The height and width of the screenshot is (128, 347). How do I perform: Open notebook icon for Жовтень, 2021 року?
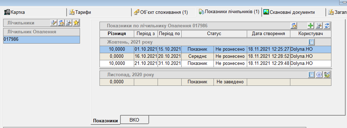[311, 42]
